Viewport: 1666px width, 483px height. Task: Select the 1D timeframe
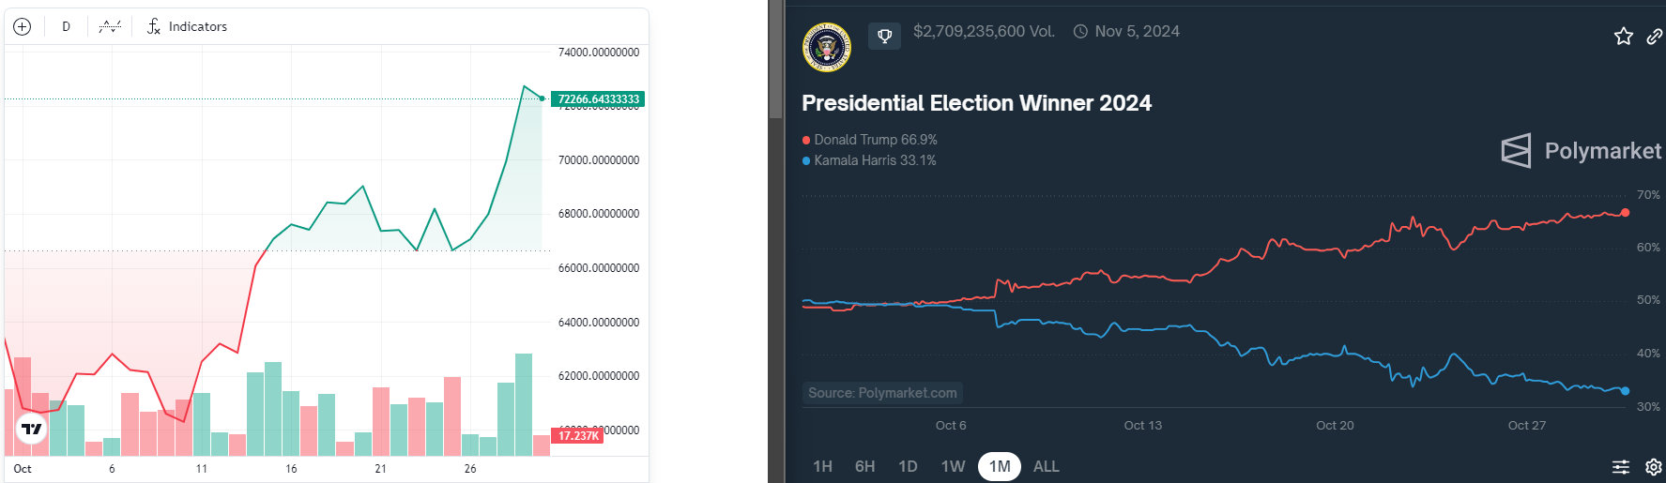pyautogui.click(x=908, y=466)
